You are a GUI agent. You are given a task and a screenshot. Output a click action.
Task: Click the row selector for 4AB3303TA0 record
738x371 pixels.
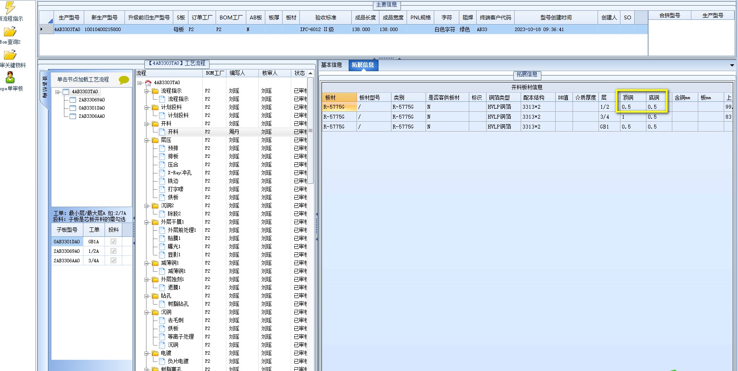[x=46, y=29]
